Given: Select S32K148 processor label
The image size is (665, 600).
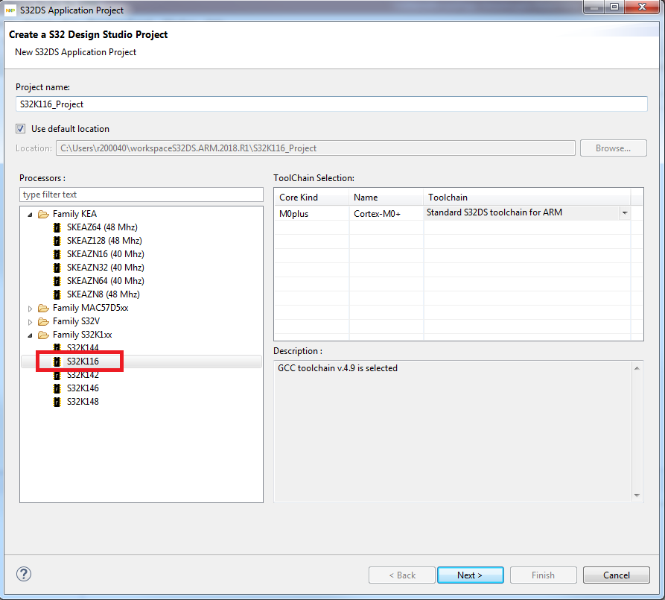Looking at the screenshot, I should pos(83,402).
